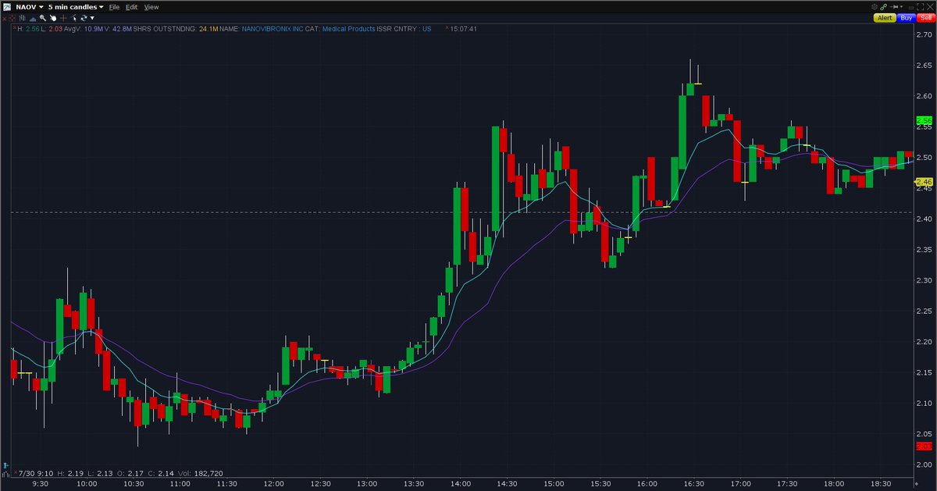Open the 5 min candles interval dropdown

101,7
